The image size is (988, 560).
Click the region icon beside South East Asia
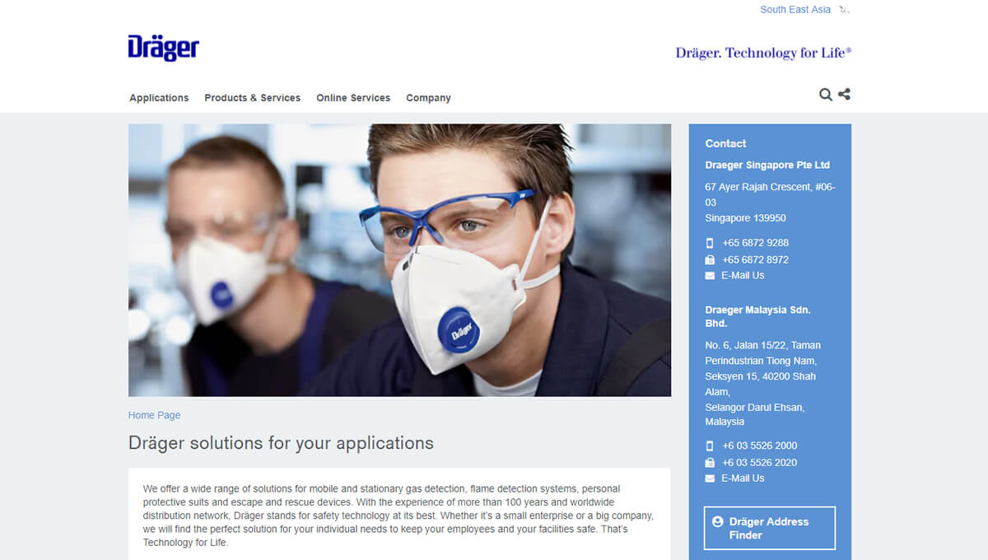(844, 10)
